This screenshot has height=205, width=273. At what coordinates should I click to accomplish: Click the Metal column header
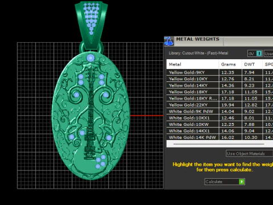(192, 64)
